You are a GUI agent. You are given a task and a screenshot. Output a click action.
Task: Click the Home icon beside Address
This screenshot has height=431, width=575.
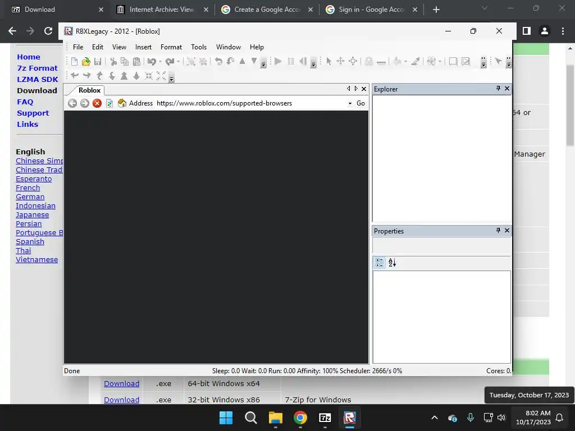[x=122, y=103]
